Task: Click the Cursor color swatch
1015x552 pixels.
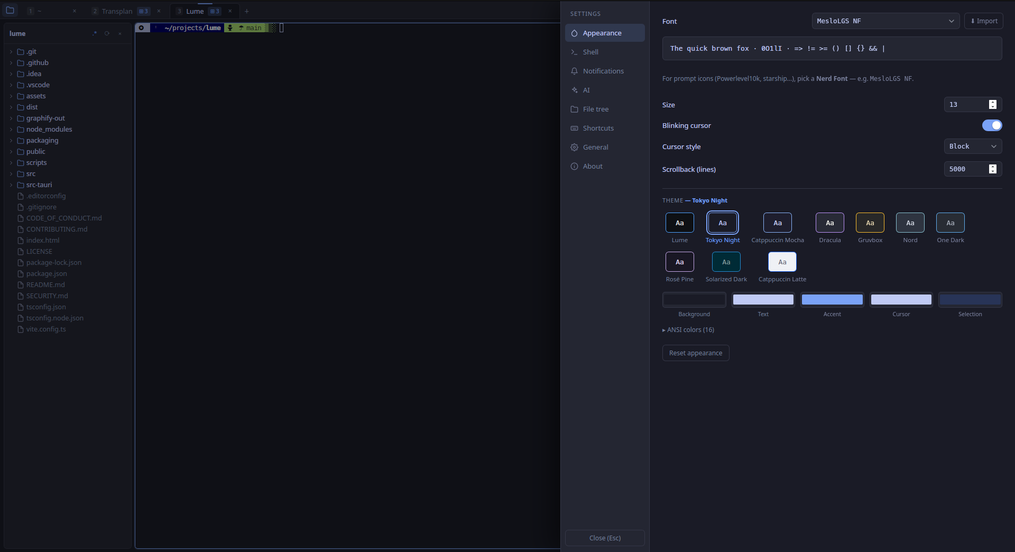Action: (x=901, y=300)
